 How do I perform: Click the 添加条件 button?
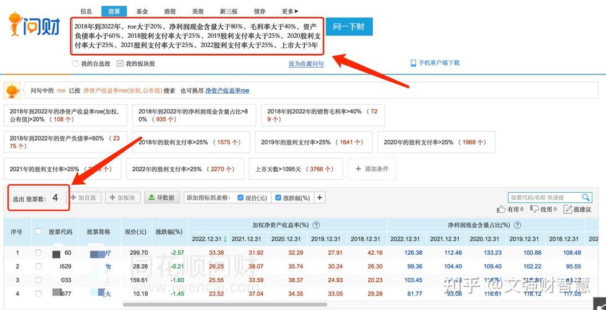[372, 169]
